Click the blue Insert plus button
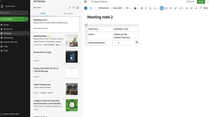 [x=86, y=8]
